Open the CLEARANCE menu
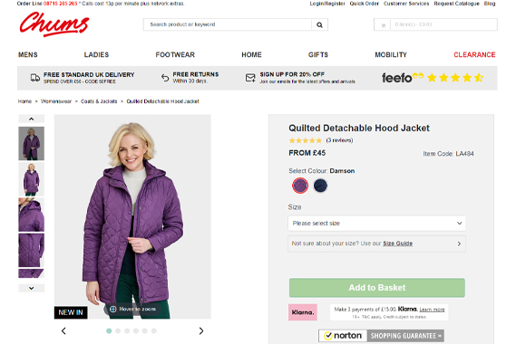The height and width of the screenshot is (344, 526). pyautogui.click(x=474, y=54)
